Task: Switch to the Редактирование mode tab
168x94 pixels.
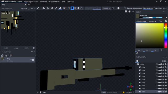Action: point(134,8)
